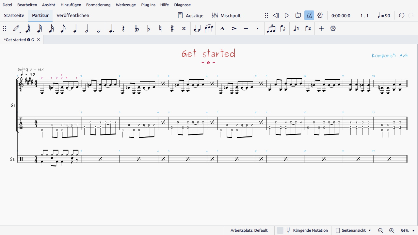Toggle loop playback
This screenshot has width=418, height=235.
[x=298, y=15]
